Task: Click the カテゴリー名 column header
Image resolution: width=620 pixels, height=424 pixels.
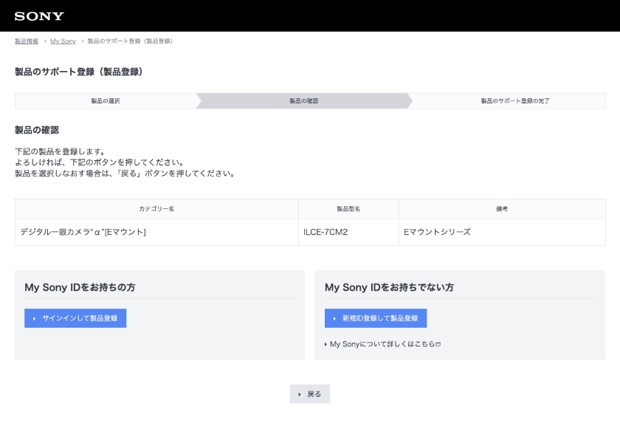Action: click(x=156, y=209)
